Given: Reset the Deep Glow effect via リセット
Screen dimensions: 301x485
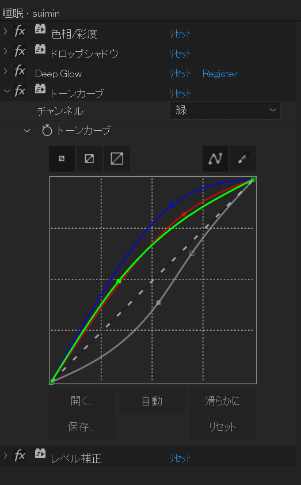Looking at the screenshot, I should tap(180, 73).
